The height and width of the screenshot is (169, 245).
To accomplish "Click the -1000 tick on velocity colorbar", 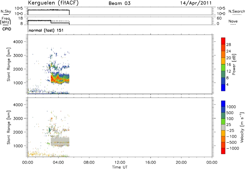I will (233, 148).
